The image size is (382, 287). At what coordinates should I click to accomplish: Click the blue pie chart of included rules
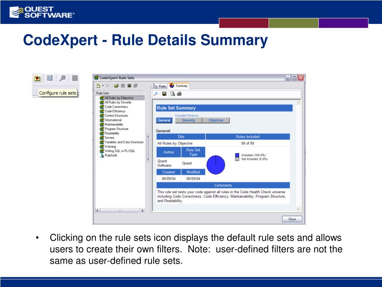(x=216, y=165)
